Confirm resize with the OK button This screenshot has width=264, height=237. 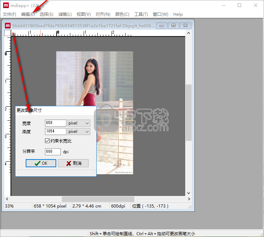(41, 163)
